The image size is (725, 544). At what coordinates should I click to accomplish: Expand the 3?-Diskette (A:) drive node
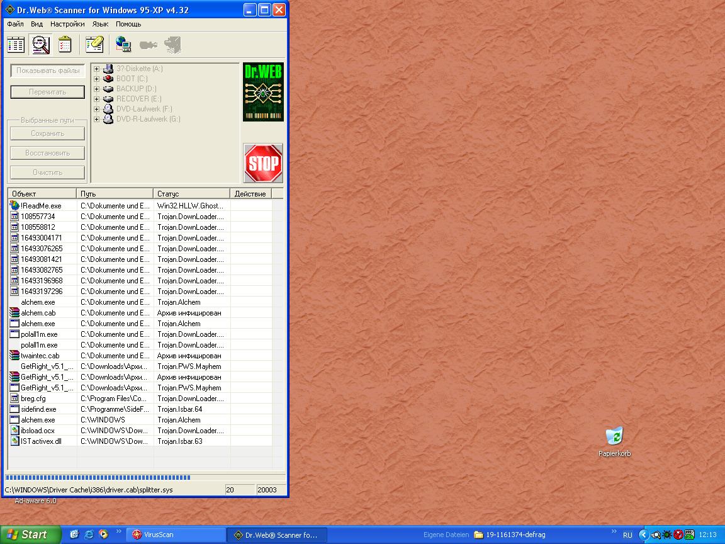[x=97, y=69]
